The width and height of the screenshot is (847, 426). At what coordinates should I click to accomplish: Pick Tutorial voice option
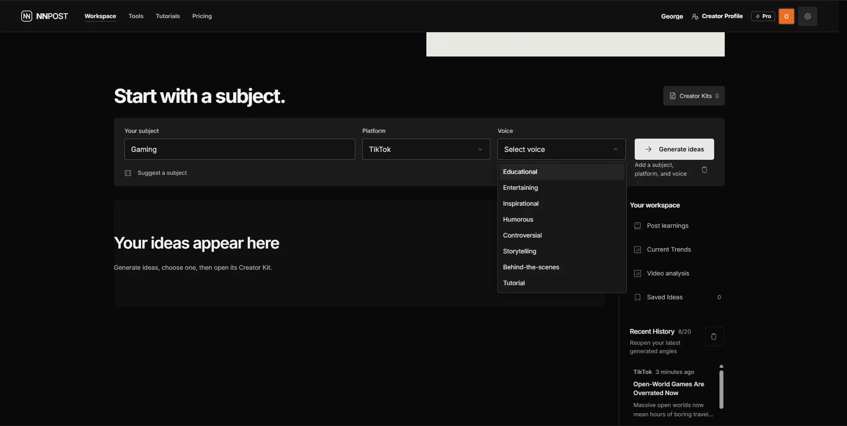click(x=561, y=283)
